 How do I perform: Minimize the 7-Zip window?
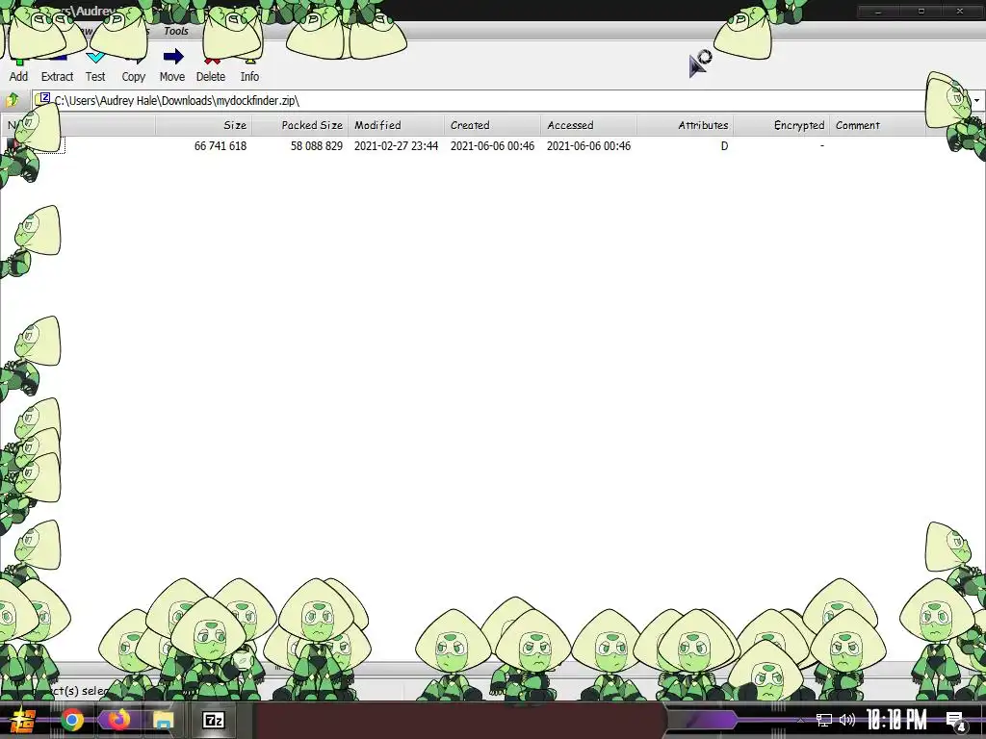tap(878, 12)
